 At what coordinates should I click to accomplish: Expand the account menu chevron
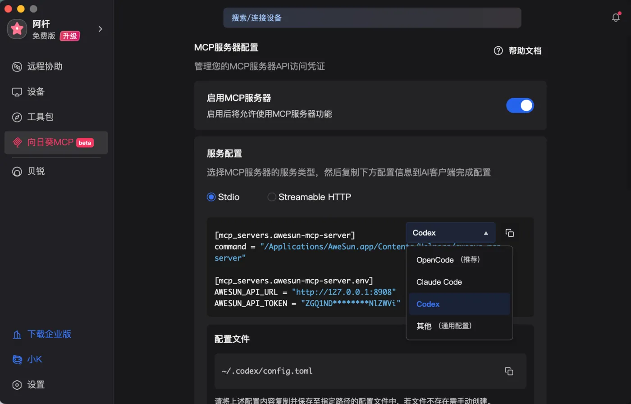click(x=101, y=29)
